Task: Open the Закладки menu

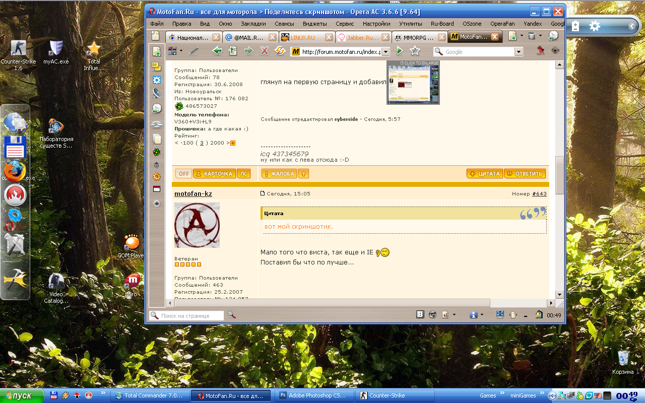Action: [x=253, y=24]
